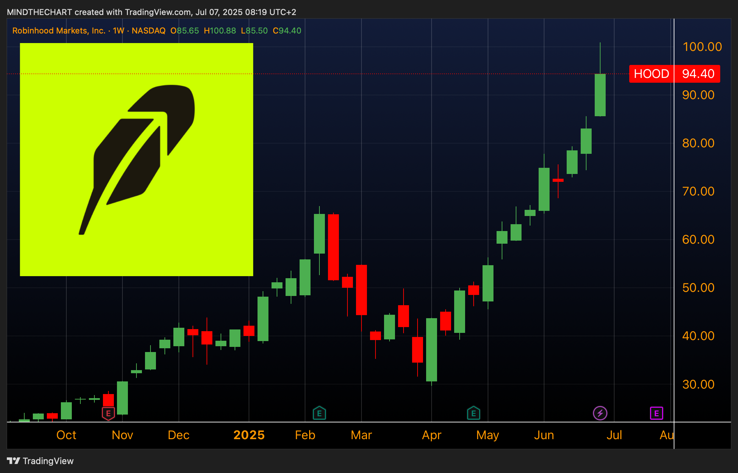Click the 100.00 price axis label
The height and width of the screenshot is (473, 738).
point(702,47)
